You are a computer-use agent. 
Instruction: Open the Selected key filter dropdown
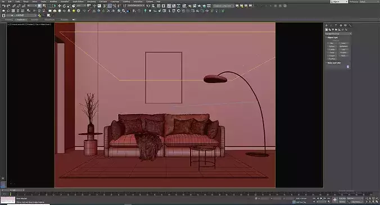[x=355, y=198]
